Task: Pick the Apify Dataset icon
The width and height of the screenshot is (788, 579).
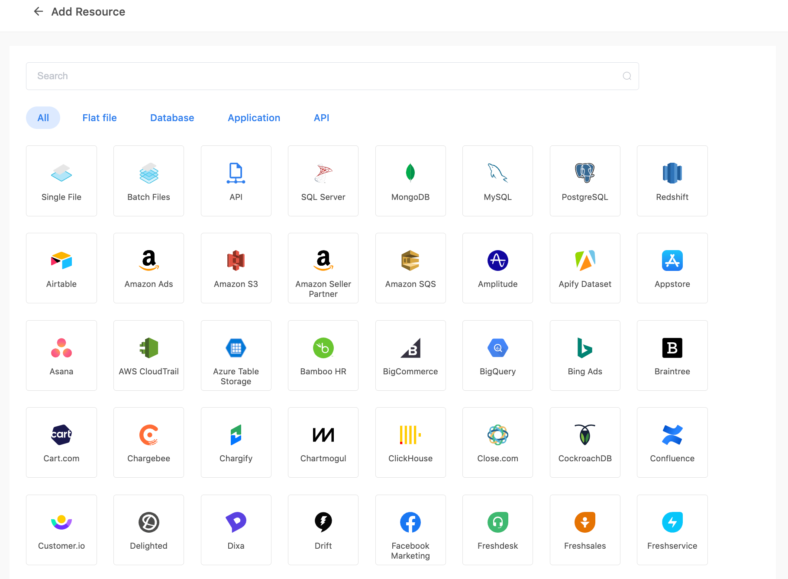Action: pyautogui.click(x=585, y=261)
